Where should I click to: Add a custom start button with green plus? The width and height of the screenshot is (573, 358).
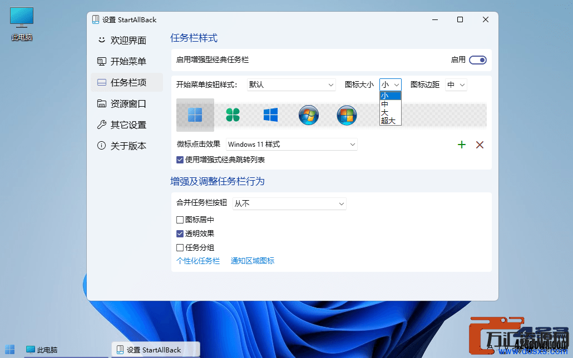pos(462,145)
